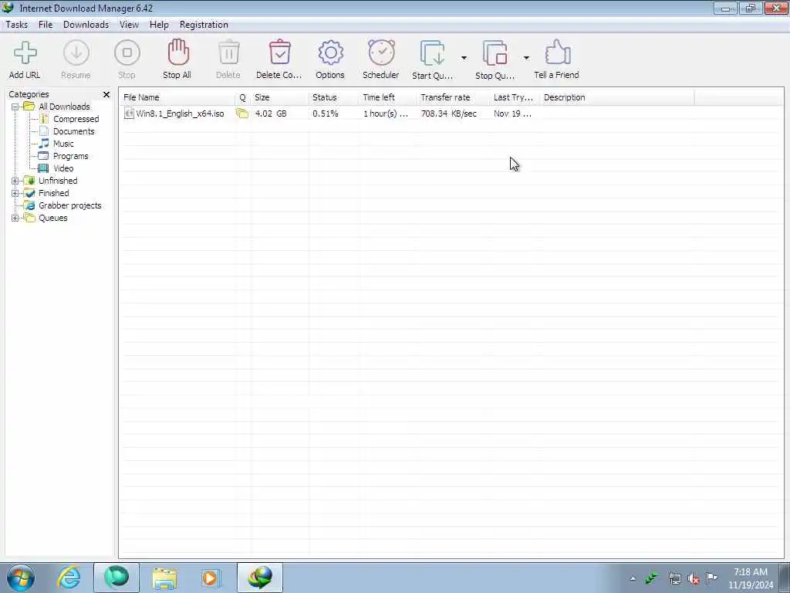
Task: Click the Stop toolbar icon
Action: coord(127,53)
